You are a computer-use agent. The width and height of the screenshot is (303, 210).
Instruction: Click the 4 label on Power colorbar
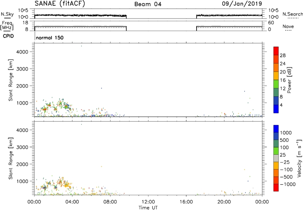pyautogui.click(x=281, y=105)
